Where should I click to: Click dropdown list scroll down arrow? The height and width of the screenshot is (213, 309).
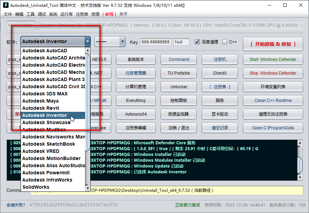(x=88, y=188)
